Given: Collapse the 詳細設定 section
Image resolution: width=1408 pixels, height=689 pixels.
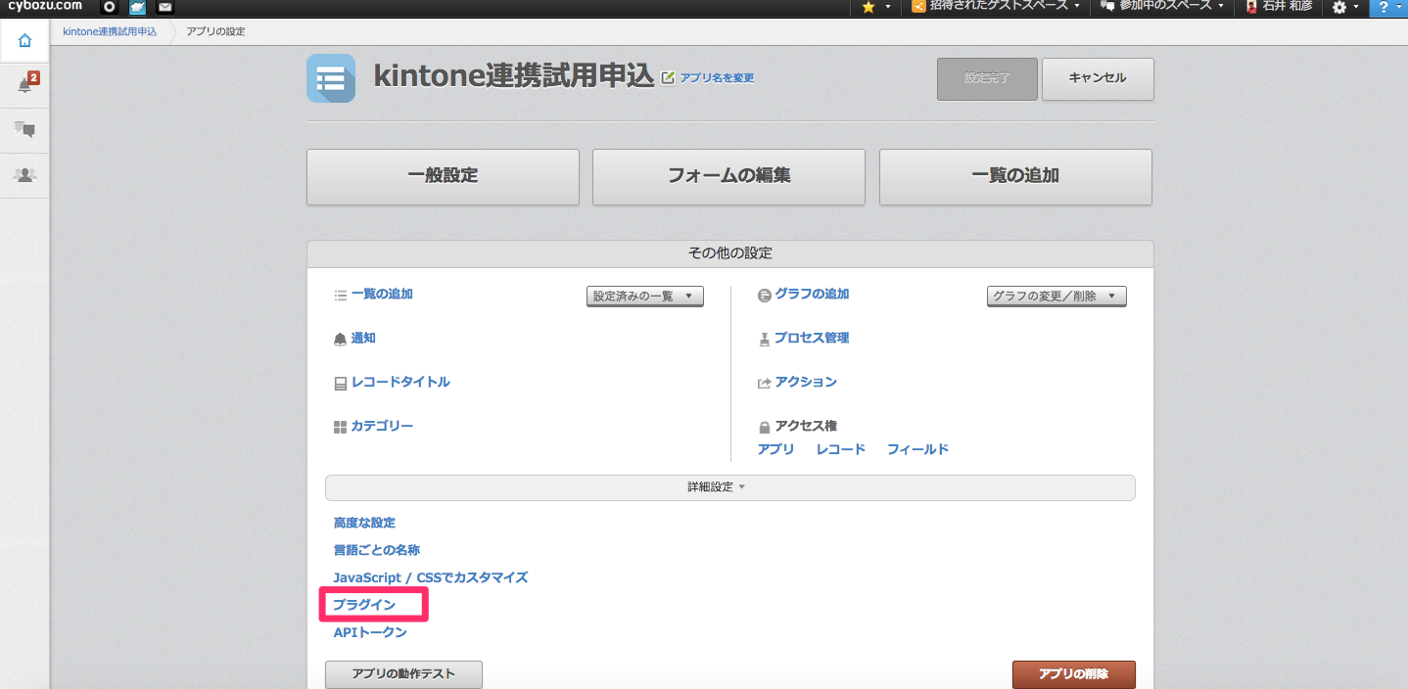Looking at the screenshot, I should click(x=729, y=487).
